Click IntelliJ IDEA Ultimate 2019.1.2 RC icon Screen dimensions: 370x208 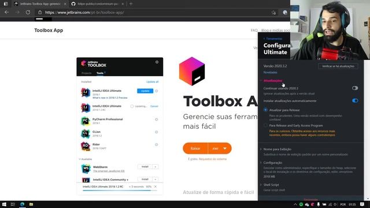[x=86, y=108]
